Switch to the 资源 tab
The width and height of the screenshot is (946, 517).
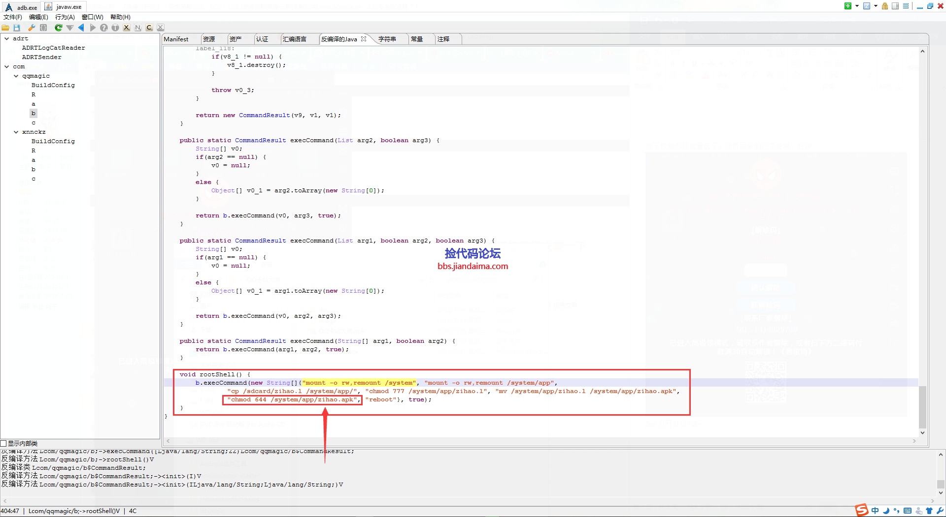[209, 39]
